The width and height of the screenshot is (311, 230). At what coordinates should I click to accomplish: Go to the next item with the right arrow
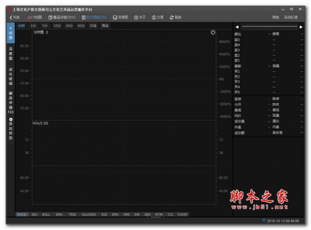pos(301,27)
